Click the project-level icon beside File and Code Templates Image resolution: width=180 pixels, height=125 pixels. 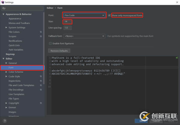point(41,85)
